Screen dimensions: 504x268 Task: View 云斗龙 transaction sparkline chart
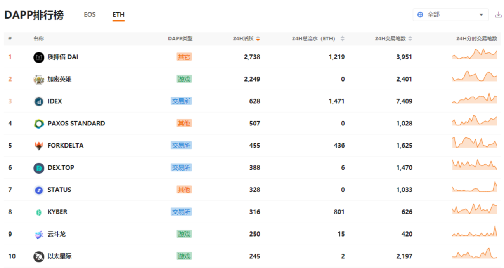475,231
